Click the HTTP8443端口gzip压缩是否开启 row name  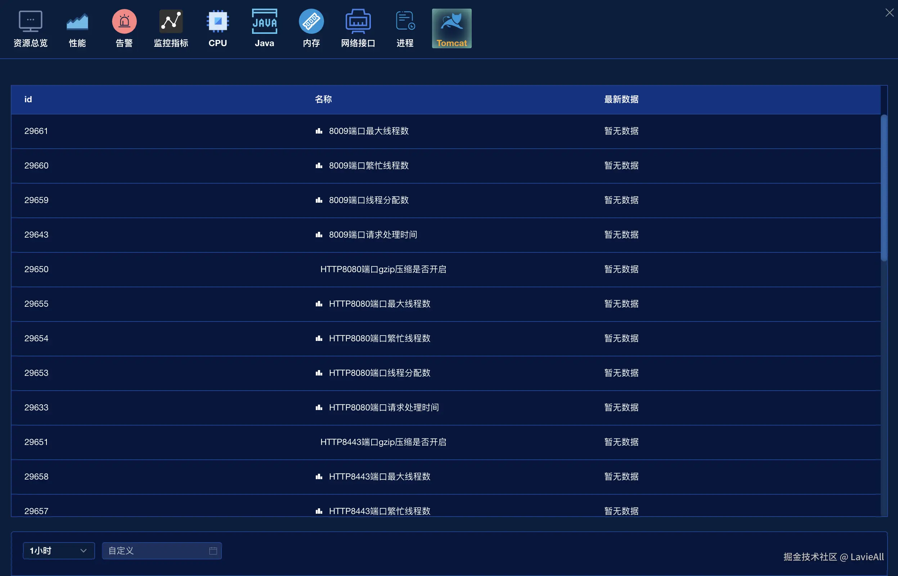[x=383, y=442]
